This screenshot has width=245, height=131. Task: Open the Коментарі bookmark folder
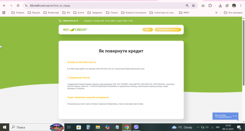click(51, 13)
